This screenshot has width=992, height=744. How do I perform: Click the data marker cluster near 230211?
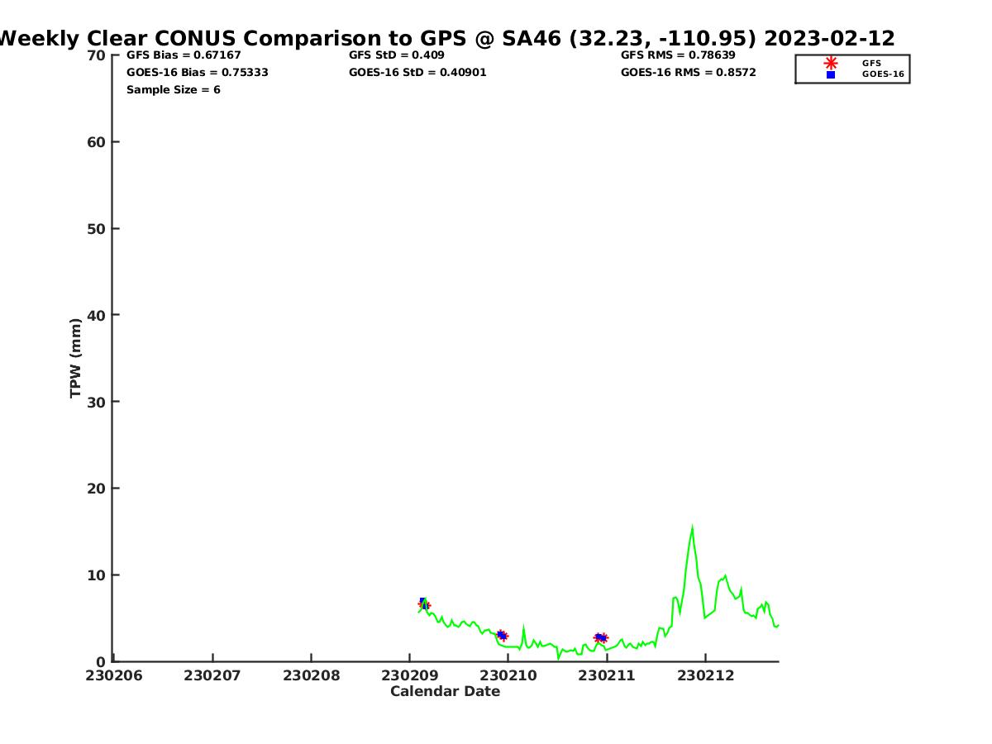tap(601, 637)
